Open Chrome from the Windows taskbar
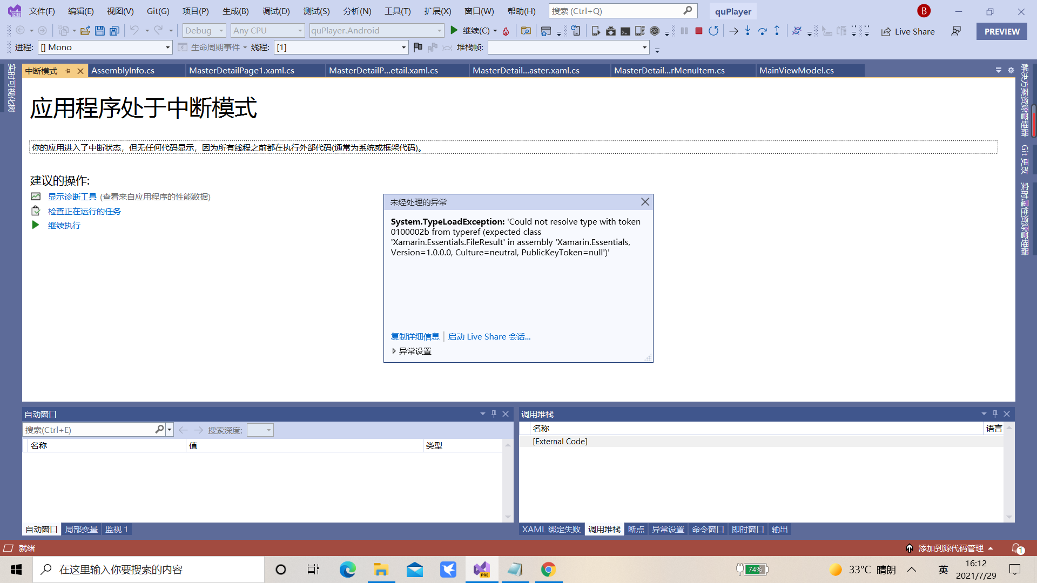 point(548,570)
